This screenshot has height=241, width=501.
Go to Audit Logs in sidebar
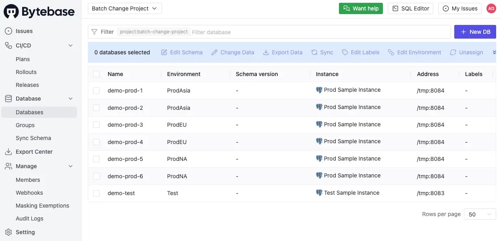(x=29, y=218)
